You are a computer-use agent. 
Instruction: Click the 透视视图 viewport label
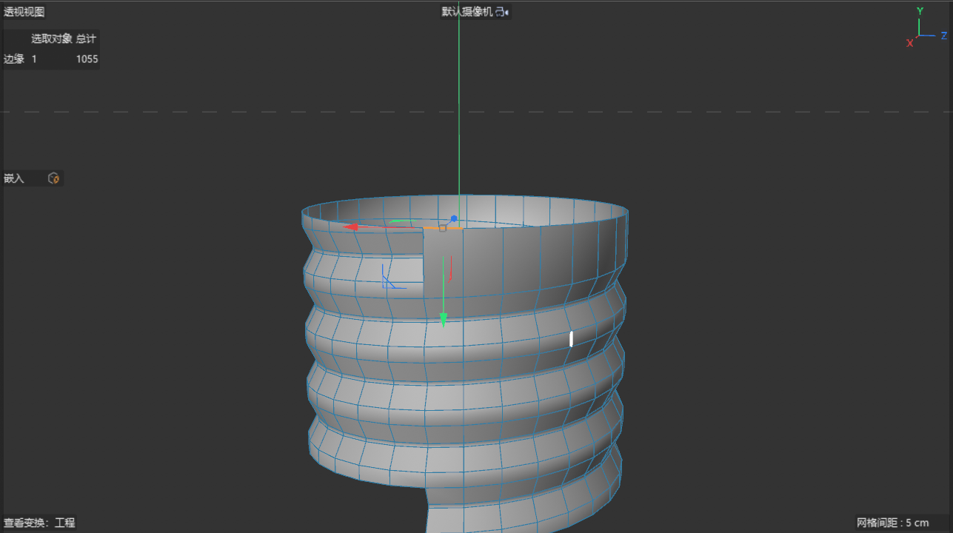[24, 12]
